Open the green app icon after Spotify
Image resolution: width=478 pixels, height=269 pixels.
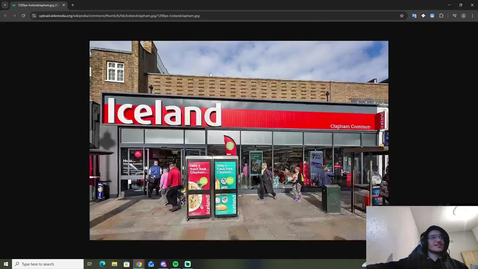pos(188,264)
